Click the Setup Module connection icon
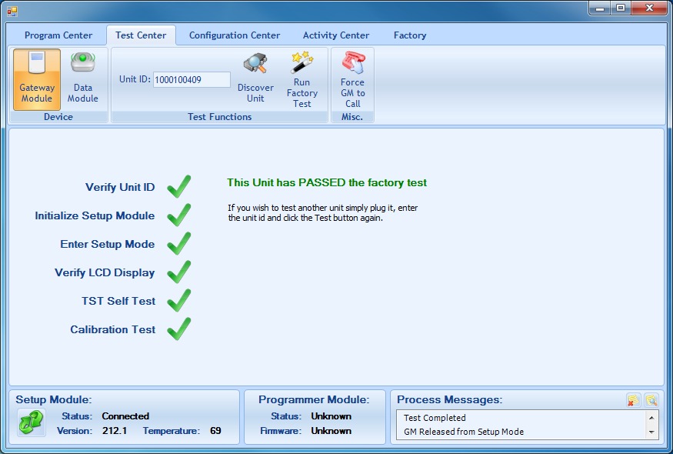673x454 pixels. coord(32,422)
